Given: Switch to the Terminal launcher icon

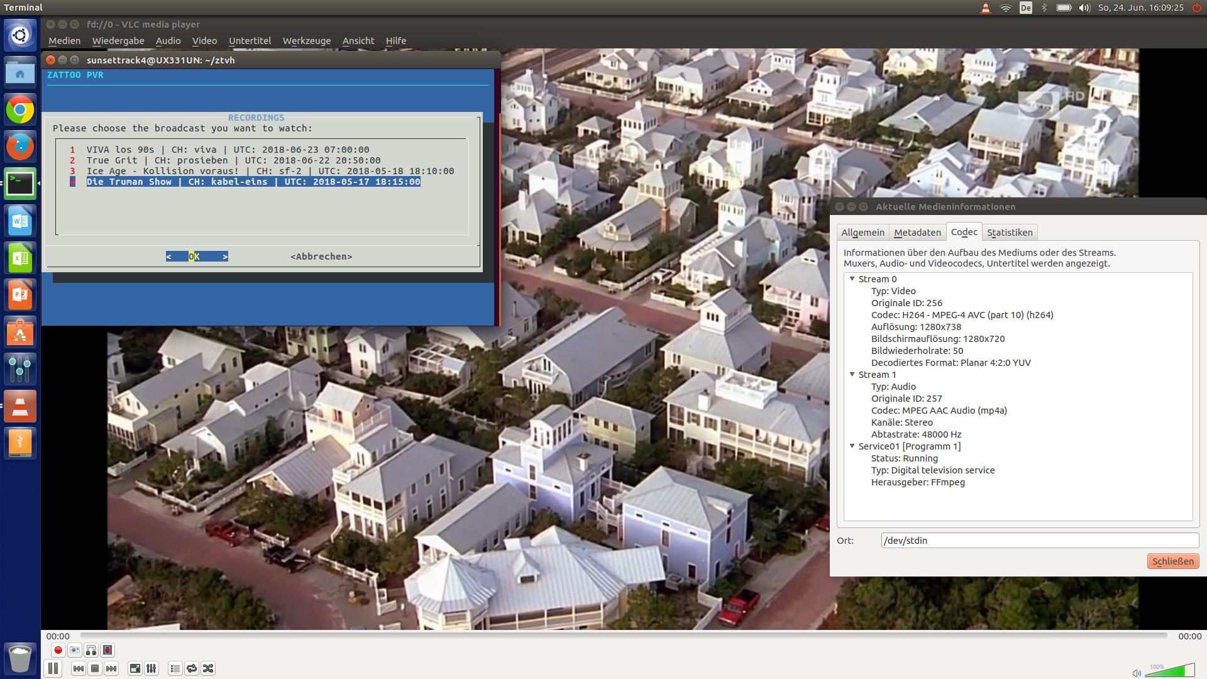Looking at the screenshot, I should (x=20, y=184).
